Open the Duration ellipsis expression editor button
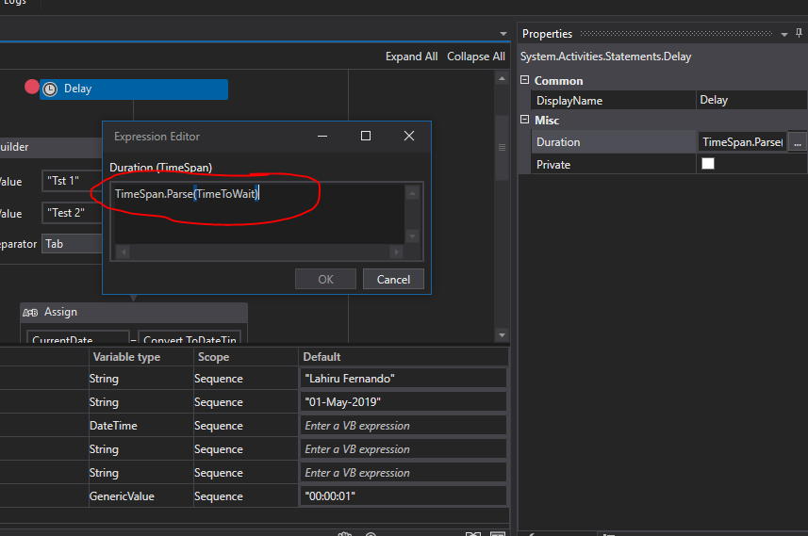Screen dimensions: 808x536 (798, 142)
